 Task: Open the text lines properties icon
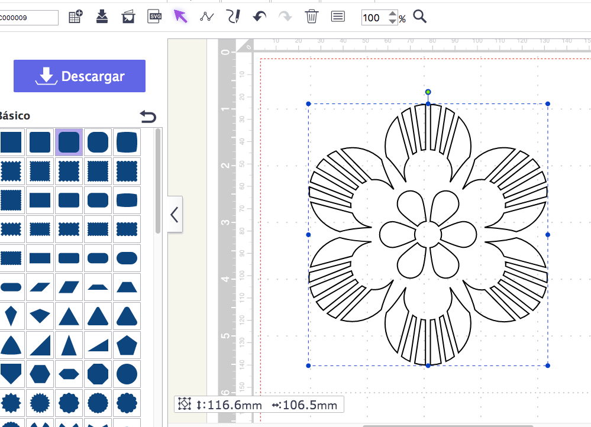pyautogui.click(x=338, y=17)
